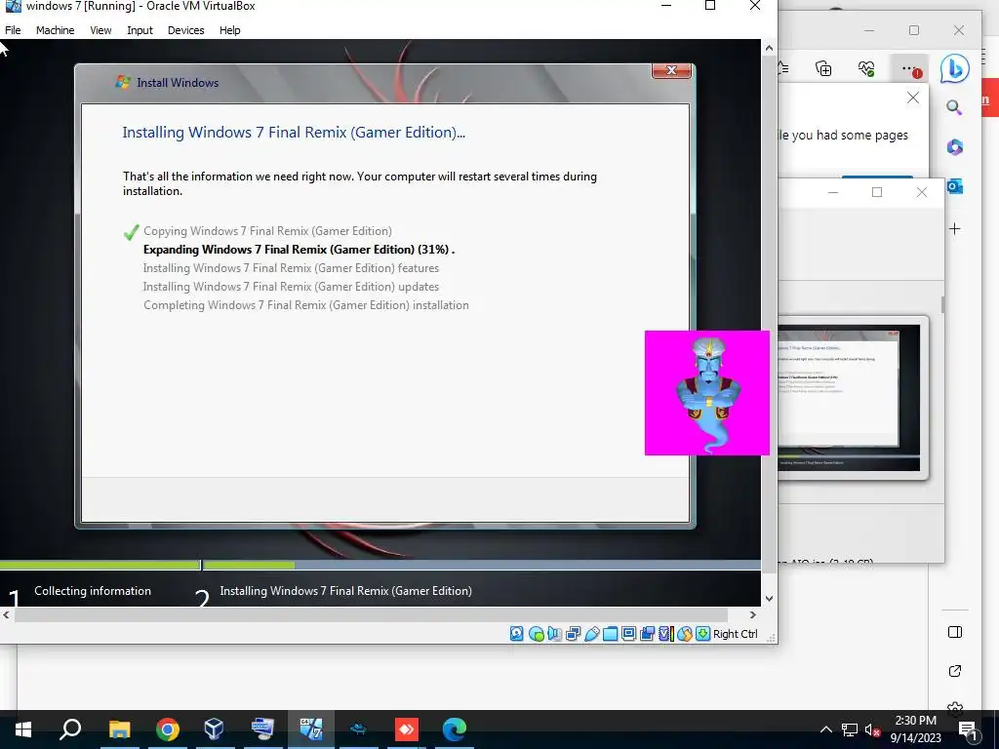The image size is (999, 749).
Task: Click the display settings indicator icon
Action: 629,634
